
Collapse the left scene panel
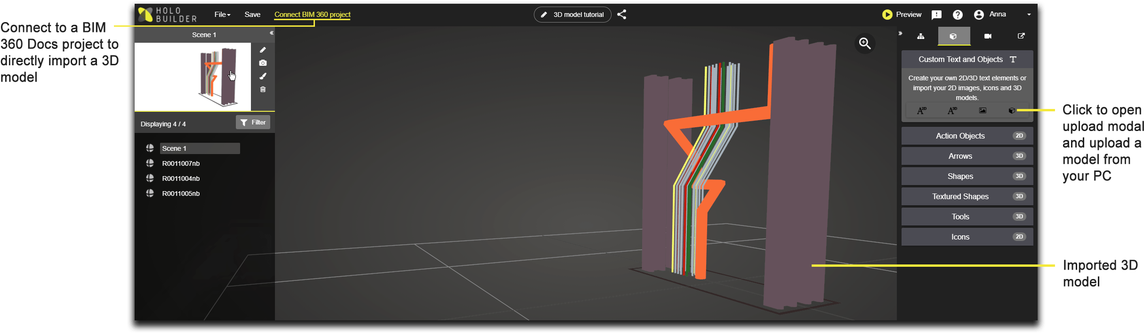pos(271,33)
